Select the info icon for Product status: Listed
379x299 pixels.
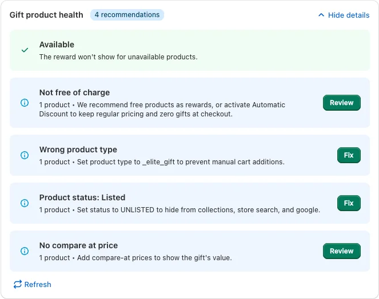click(x=25, y=203)
